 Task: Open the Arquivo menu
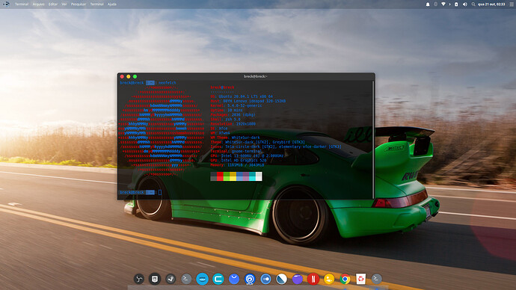(x=38, y=4)
